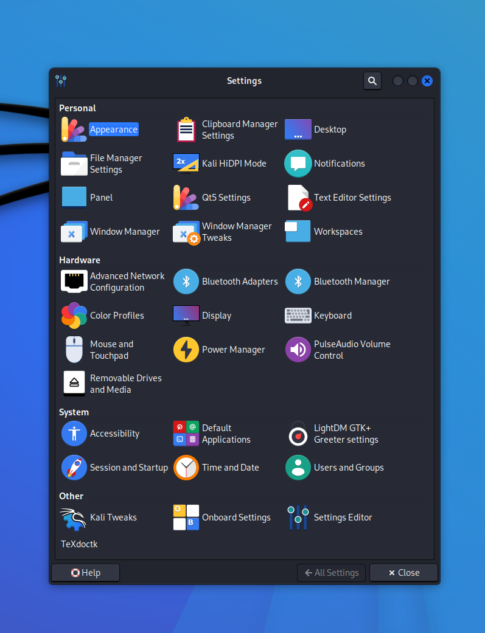Image resolution: width=485 pixels, height=633 pixels.
Task: Open Bluetooth Manager icon
Action: coord(298,282)
